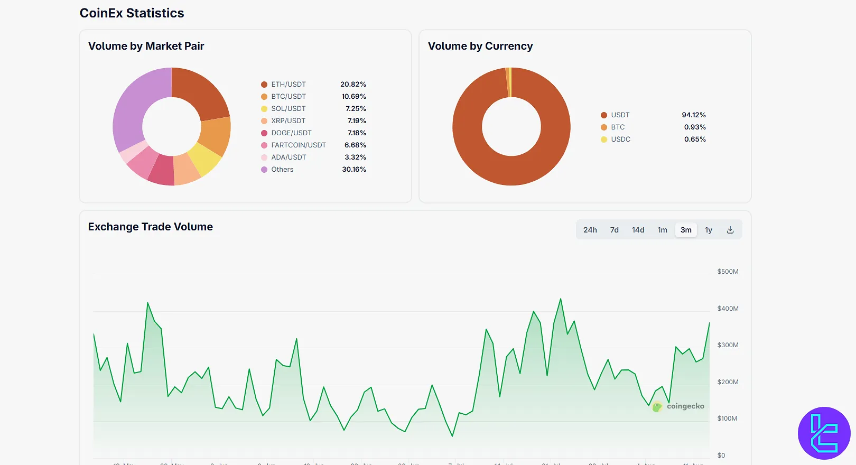856x465 pixels.
Task: Click the USDC label in currency legend
Action: click(x=621, y=139)
